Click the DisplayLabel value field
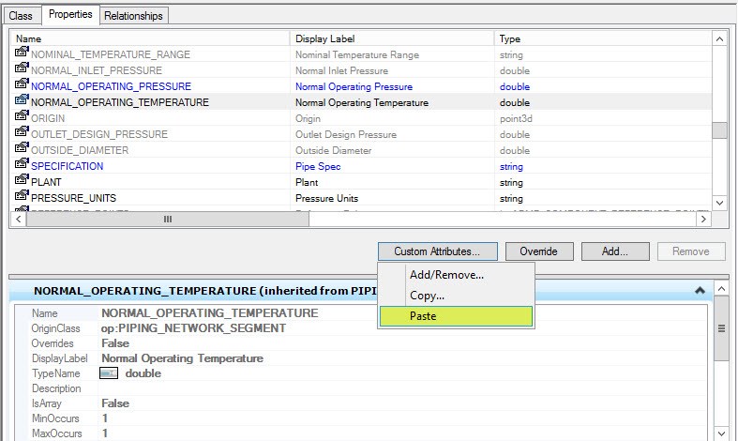This screenshot has height=441, width=738. [402, 358]
